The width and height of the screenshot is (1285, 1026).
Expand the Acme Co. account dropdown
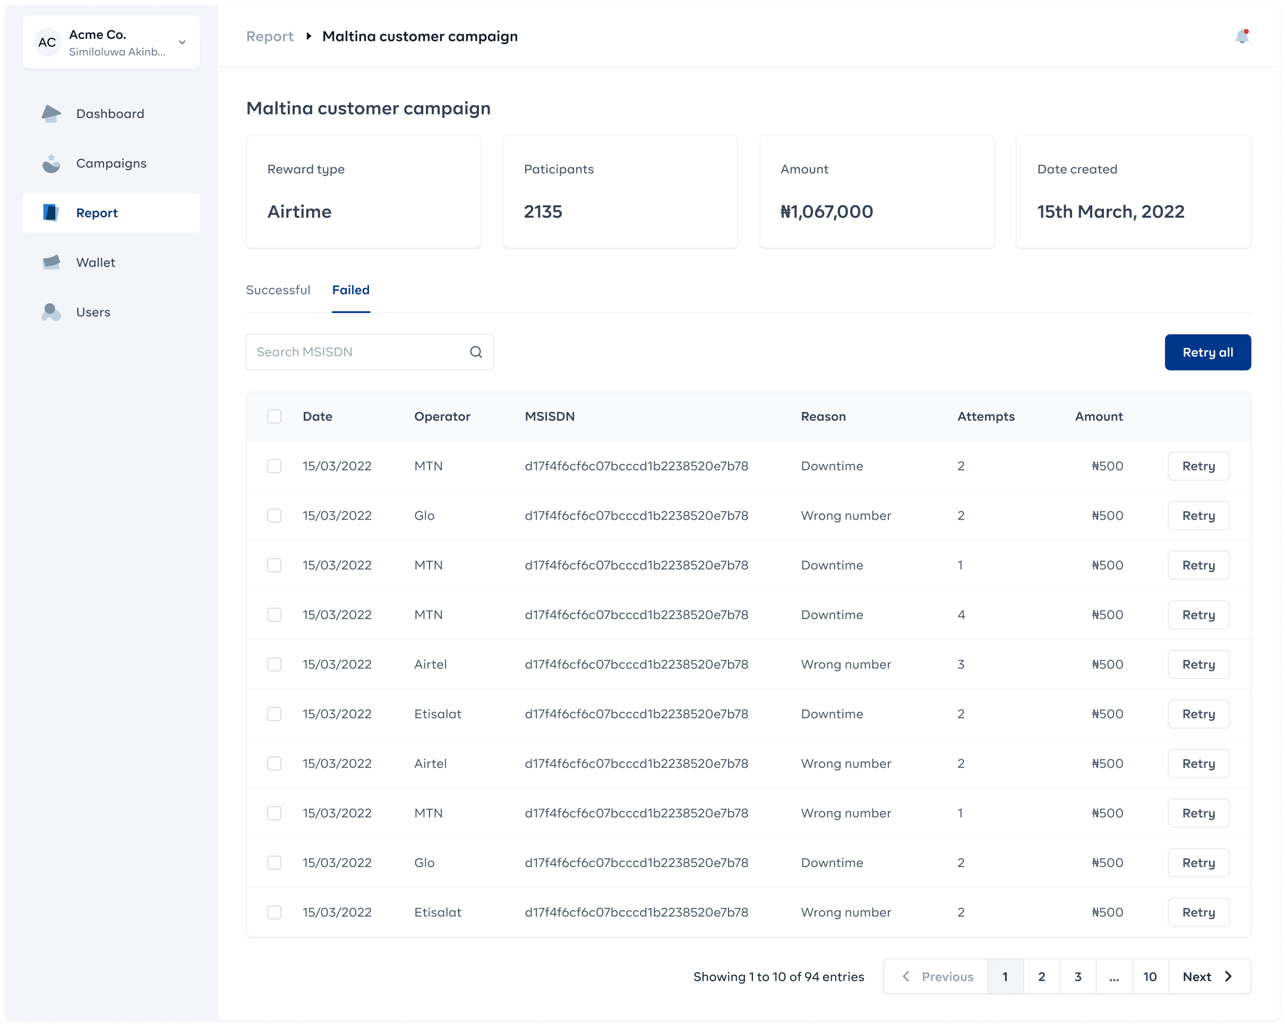pos(182,43)
